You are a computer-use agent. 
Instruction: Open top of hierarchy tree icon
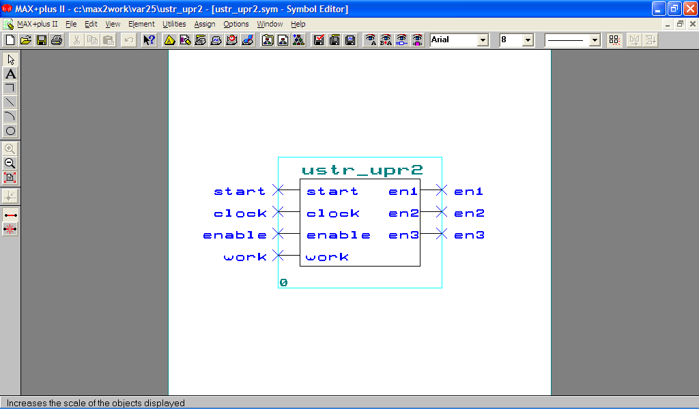[x=299, y=40]
